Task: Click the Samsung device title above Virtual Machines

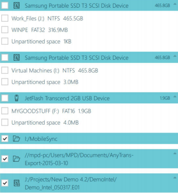Action: (77, 58)
